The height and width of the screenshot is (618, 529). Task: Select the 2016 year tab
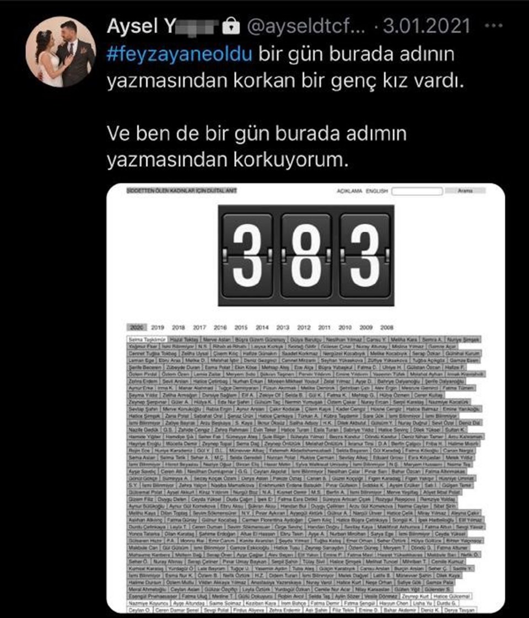pos(220,327)
